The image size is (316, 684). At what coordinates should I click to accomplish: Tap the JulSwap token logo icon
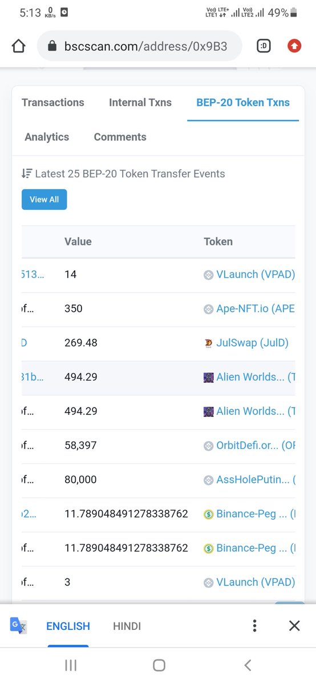tap(208, 343)
